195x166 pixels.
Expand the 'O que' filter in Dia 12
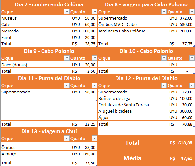click(164, 85)
